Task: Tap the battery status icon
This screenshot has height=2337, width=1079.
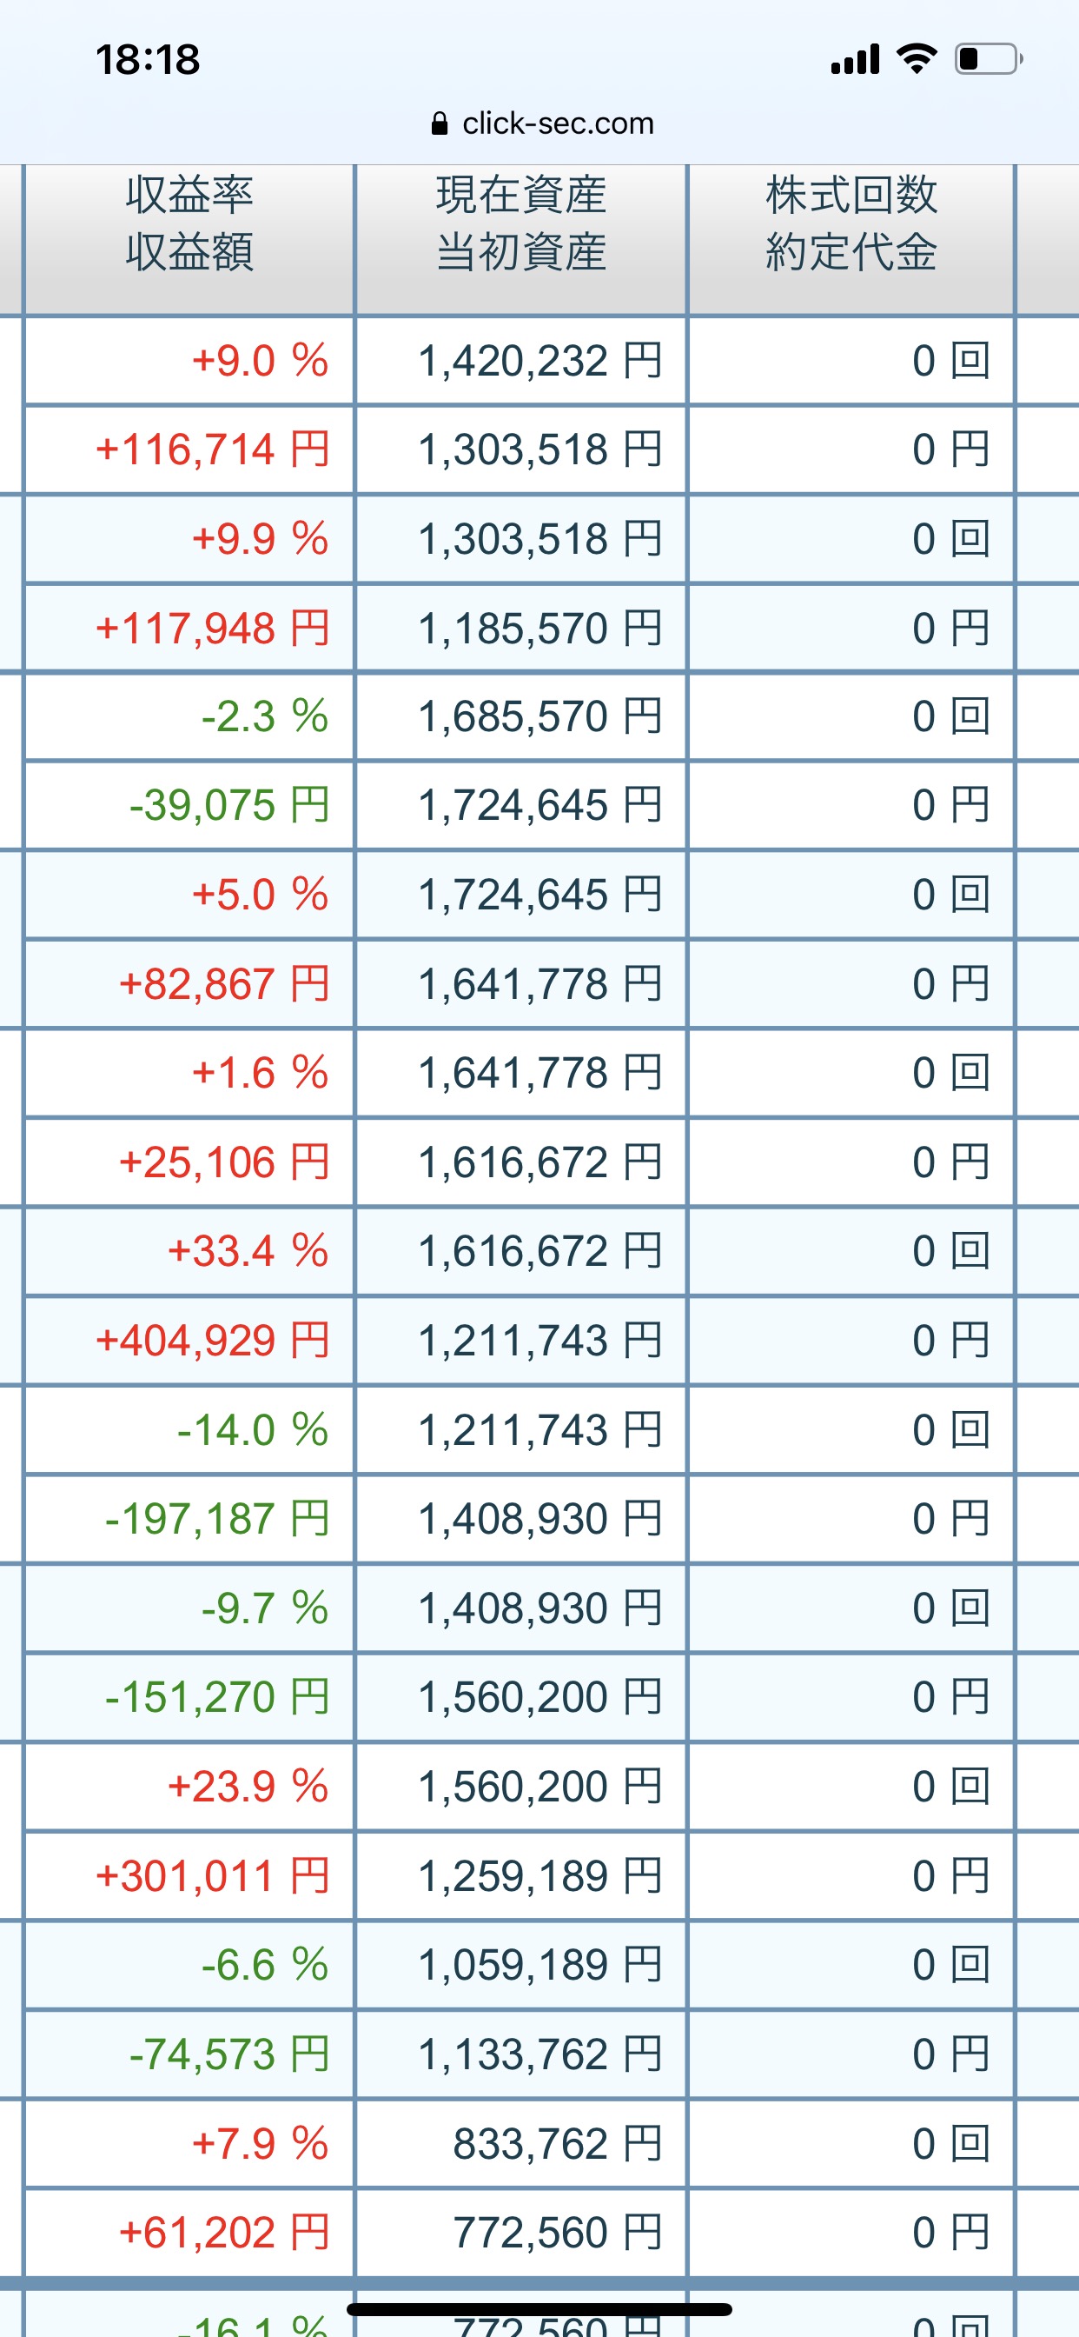Action: (x=988, y=59)
